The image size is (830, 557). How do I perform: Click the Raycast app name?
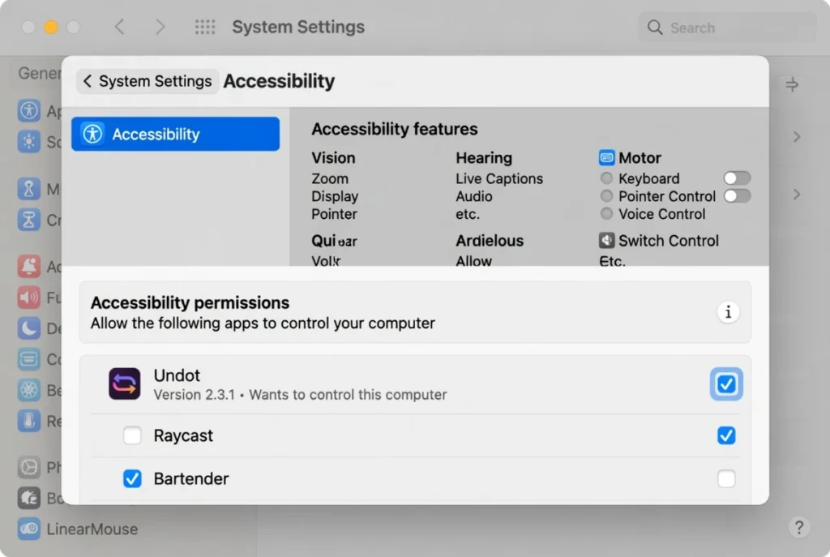(x=183, y=435)
